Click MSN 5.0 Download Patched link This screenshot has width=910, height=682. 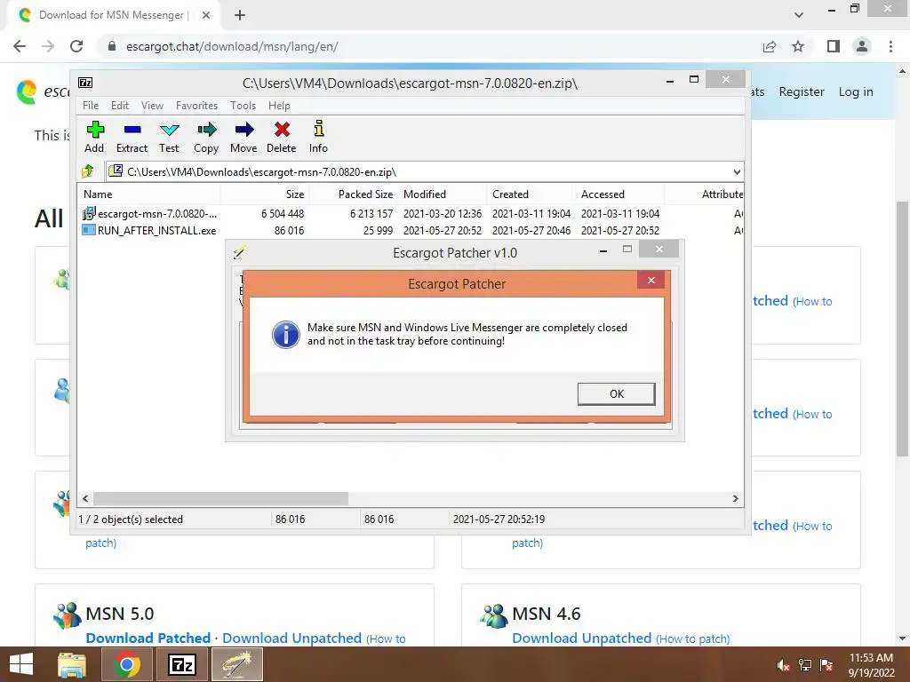pyautogui.click(x=148, y=638)
